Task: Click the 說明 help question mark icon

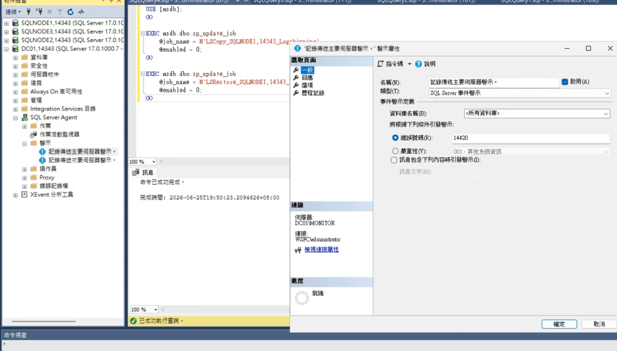Action: [418, 64]
